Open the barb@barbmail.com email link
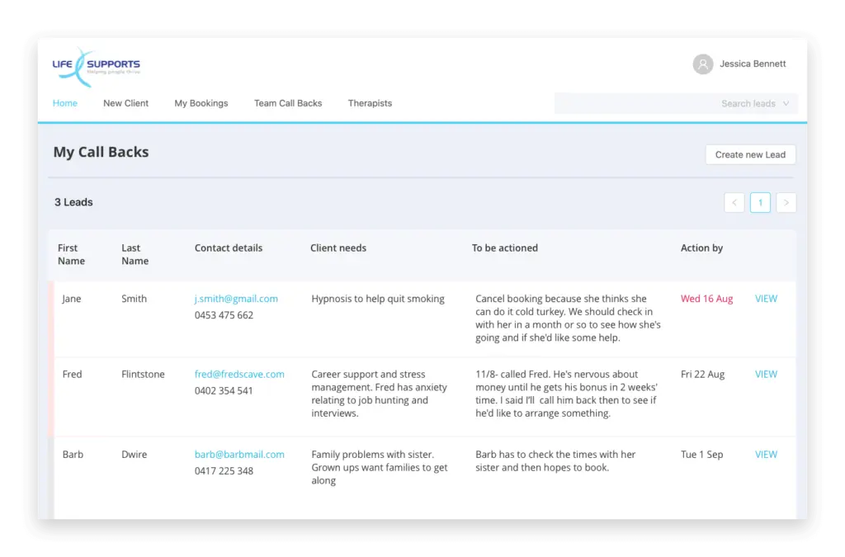 [239, 454]
